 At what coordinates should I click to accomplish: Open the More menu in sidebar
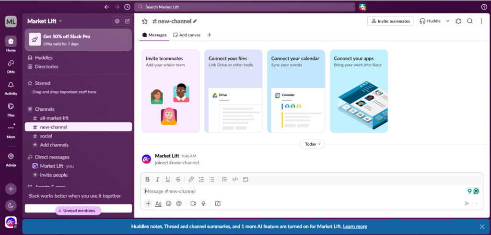coord(11,131)
